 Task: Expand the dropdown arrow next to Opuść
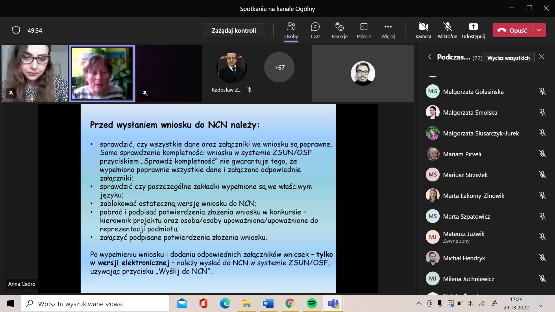tap(539, 30)
